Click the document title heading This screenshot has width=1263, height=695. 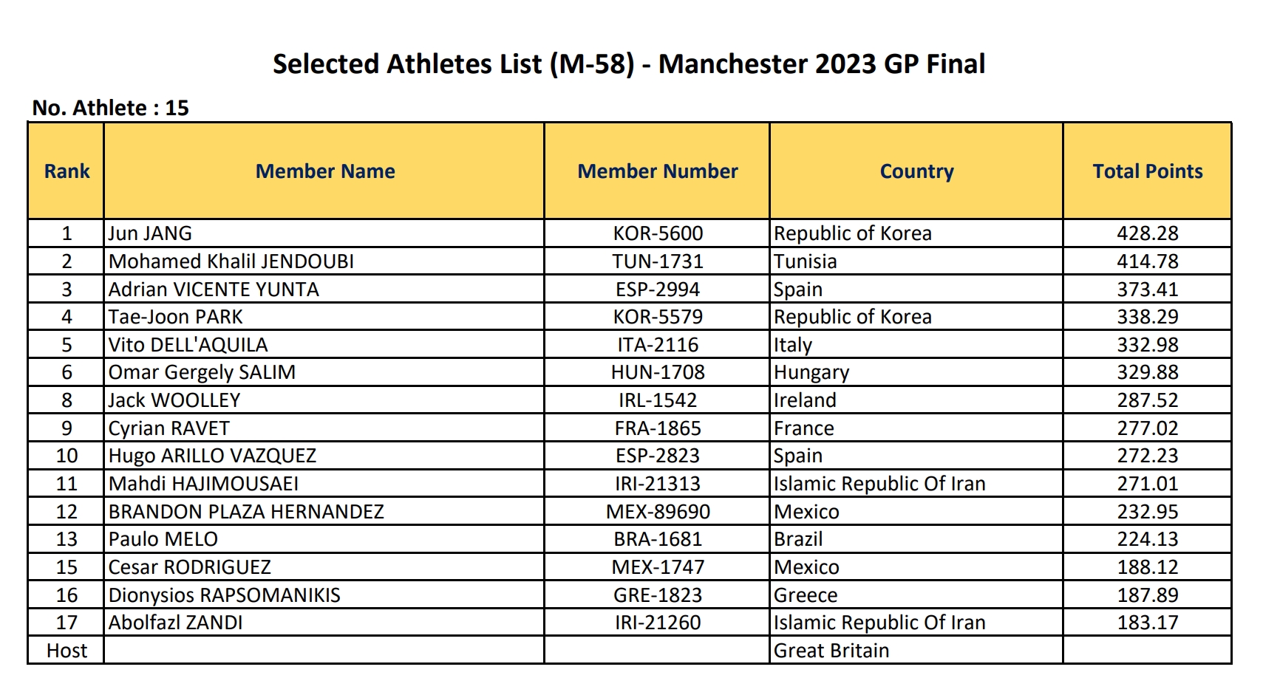pos(629,64)
